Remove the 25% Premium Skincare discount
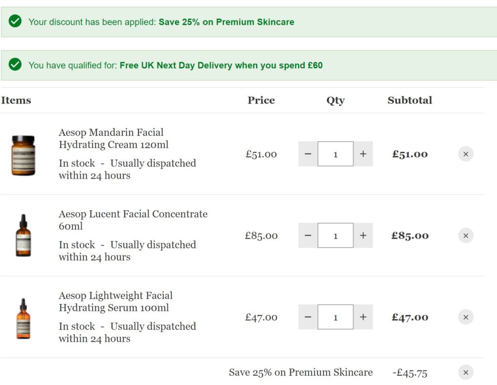The height and width of the screenshot is (385, 497). coord(465,372)
